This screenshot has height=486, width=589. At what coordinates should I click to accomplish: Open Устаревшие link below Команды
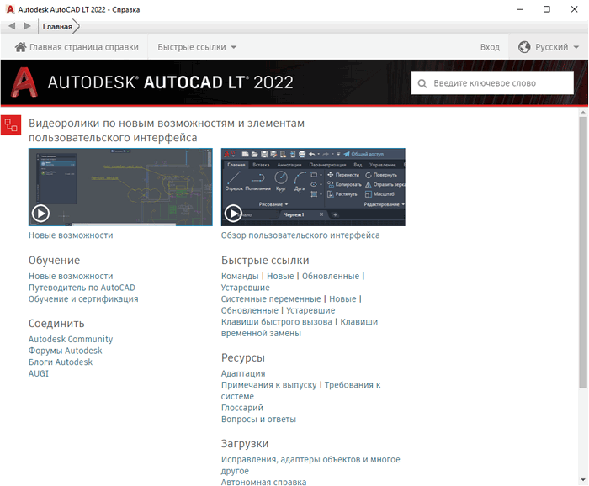tap(246, 288)
